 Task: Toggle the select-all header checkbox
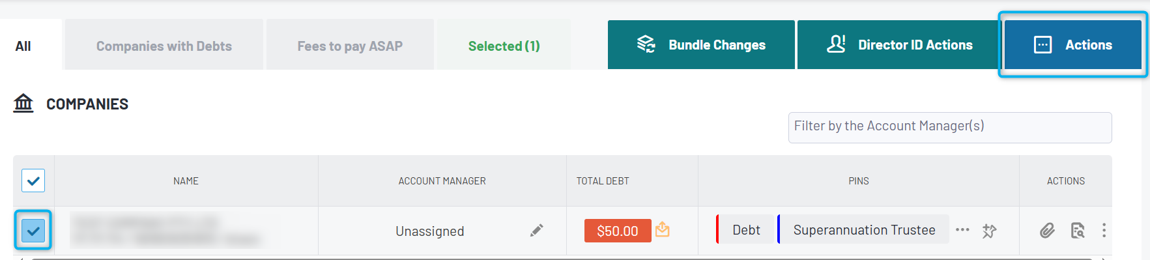33,181
